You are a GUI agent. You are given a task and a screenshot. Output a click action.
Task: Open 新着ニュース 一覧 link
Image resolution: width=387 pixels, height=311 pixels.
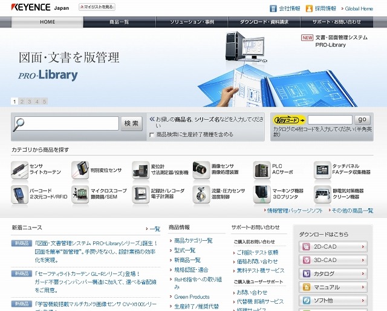[x=155, y=229]
